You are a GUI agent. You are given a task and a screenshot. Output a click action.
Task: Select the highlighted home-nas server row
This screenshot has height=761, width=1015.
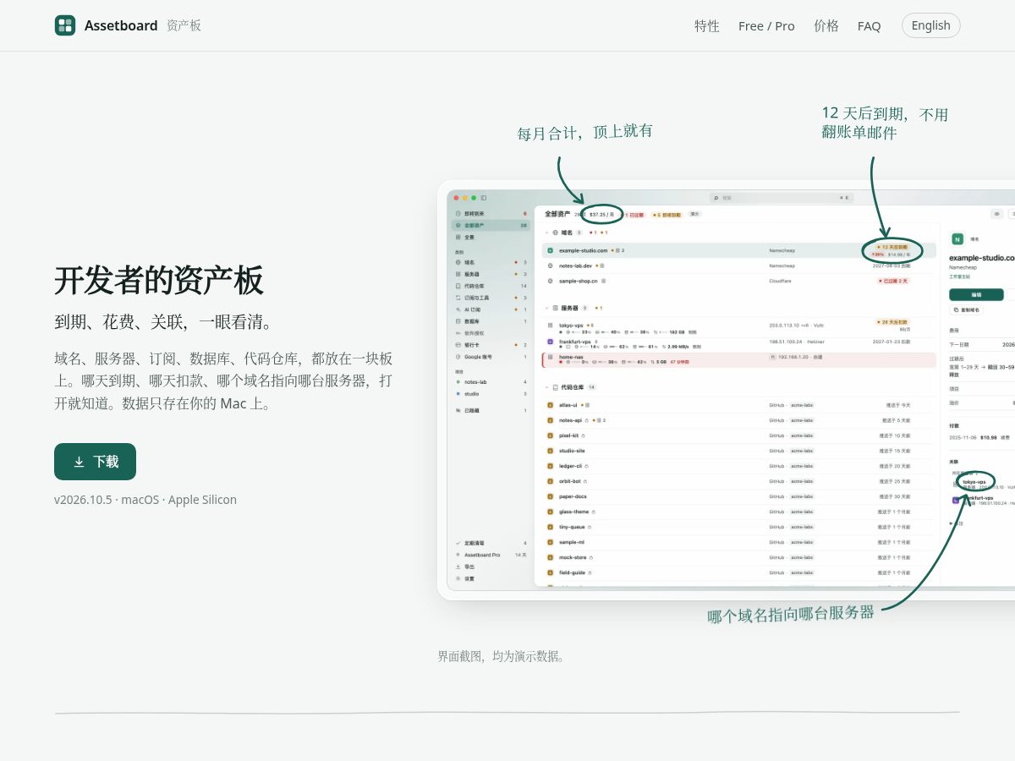[x=739, y=359]
